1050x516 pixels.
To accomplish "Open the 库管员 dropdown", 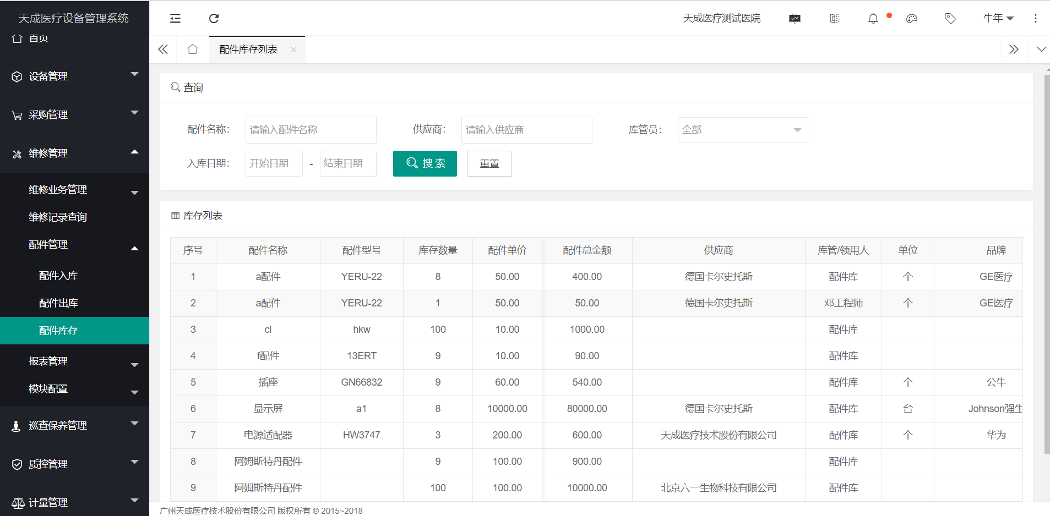I will click(x=743, y=130).
